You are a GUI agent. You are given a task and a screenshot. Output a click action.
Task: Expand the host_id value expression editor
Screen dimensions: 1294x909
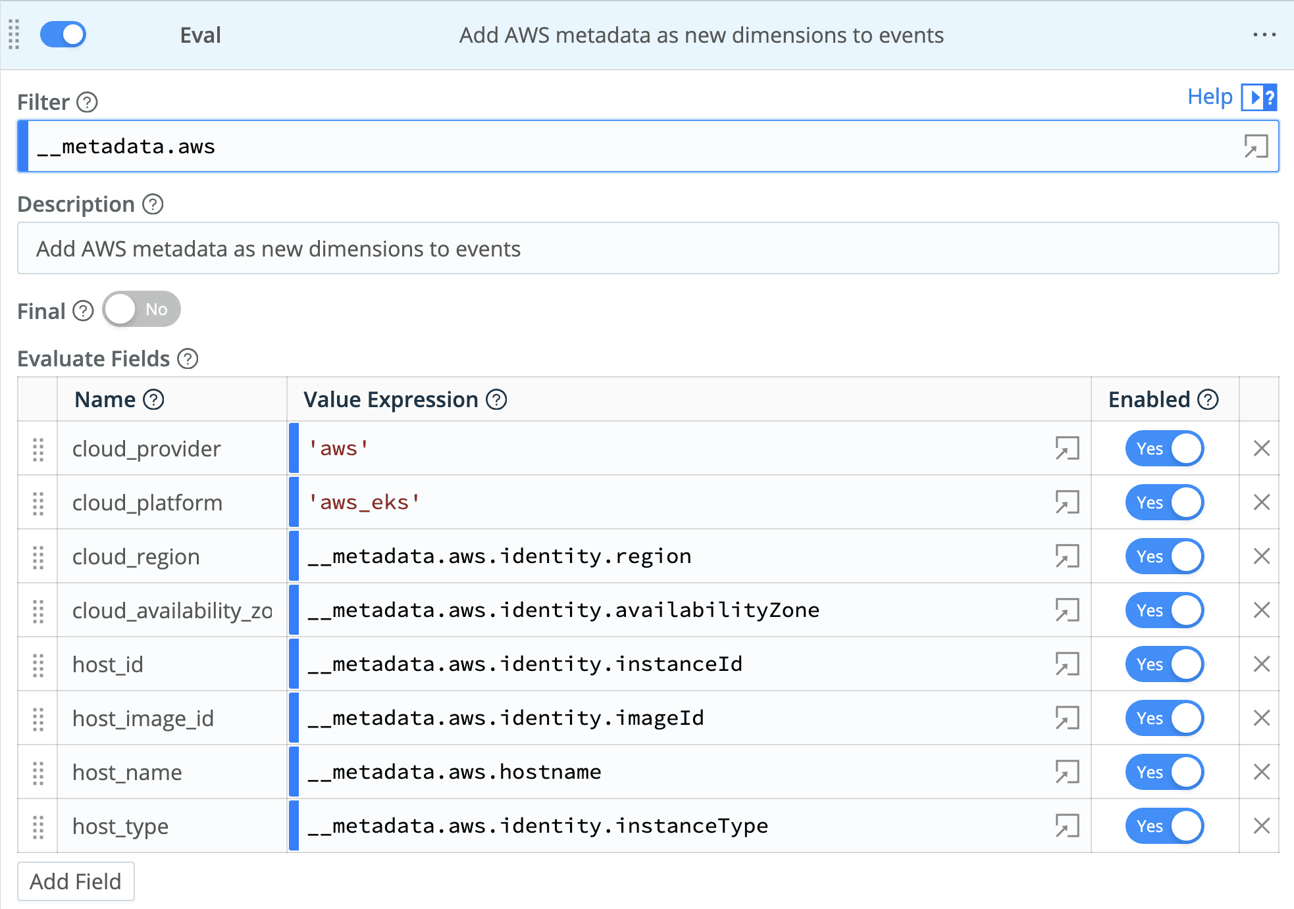pyautogui.click(x=1067, y=664)
